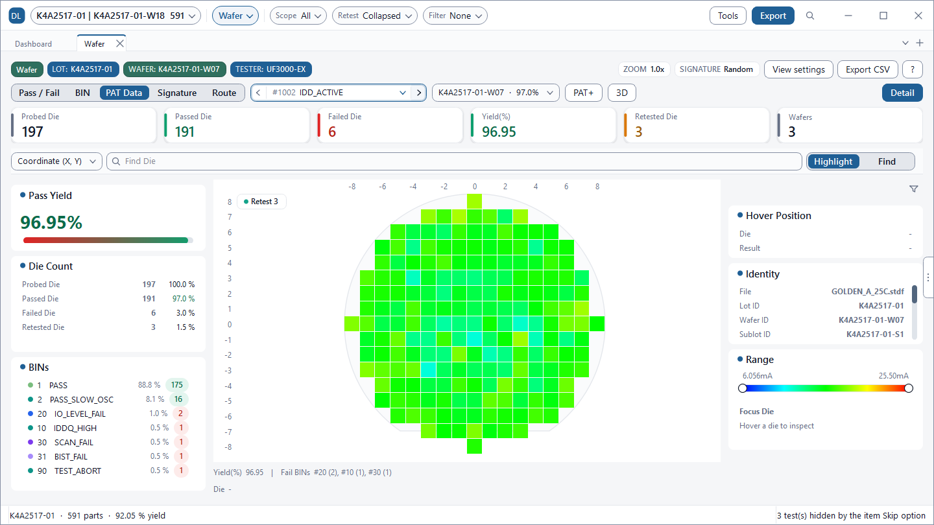The height and width of the screenshot is (525, 934).
Task: Select the SCAN_FAIL bin row
Action: (108, 442)
